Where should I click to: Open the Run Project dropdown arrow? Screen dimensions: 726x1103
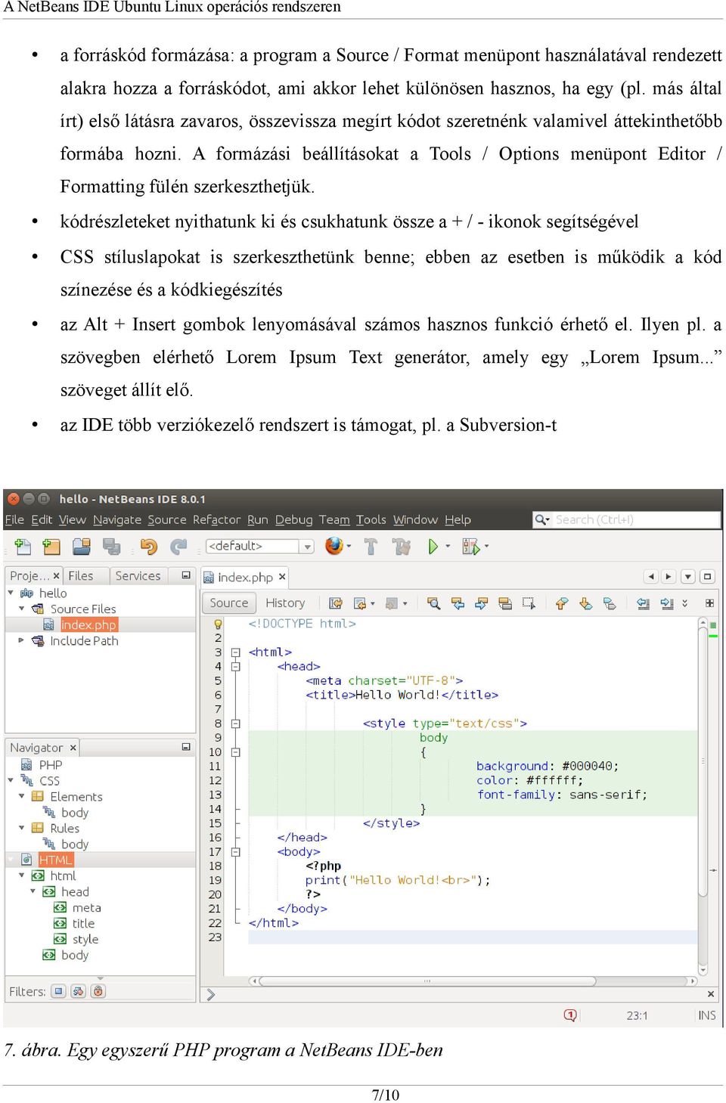[x=448, y=547]
